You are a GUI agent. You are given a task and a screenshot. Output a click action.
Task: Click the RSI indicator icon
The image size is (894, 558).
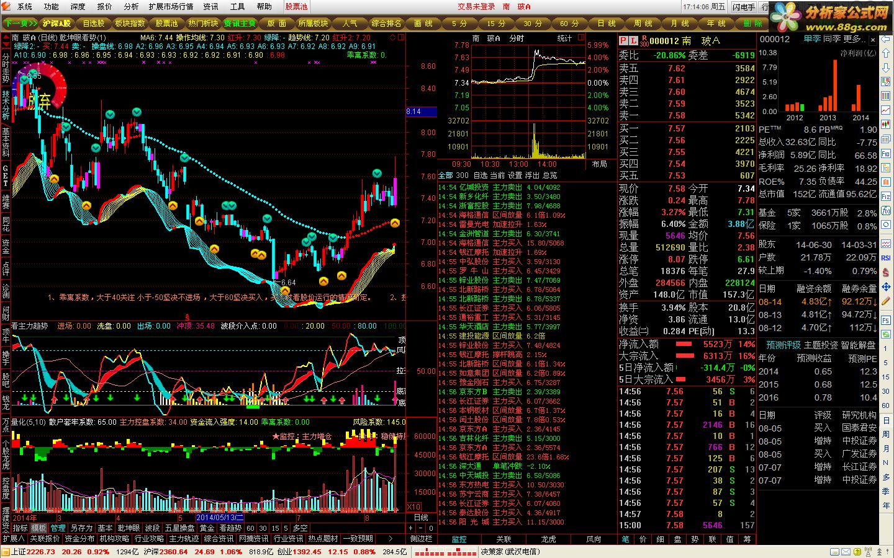click(x=886, y=257)
